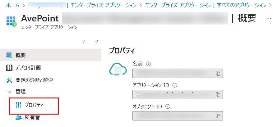Click the 管理 section label
277x127 pixels.
tap(20, 92)
